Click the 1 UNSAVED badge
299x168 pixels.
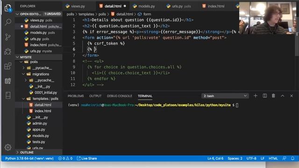click(52, 14)
